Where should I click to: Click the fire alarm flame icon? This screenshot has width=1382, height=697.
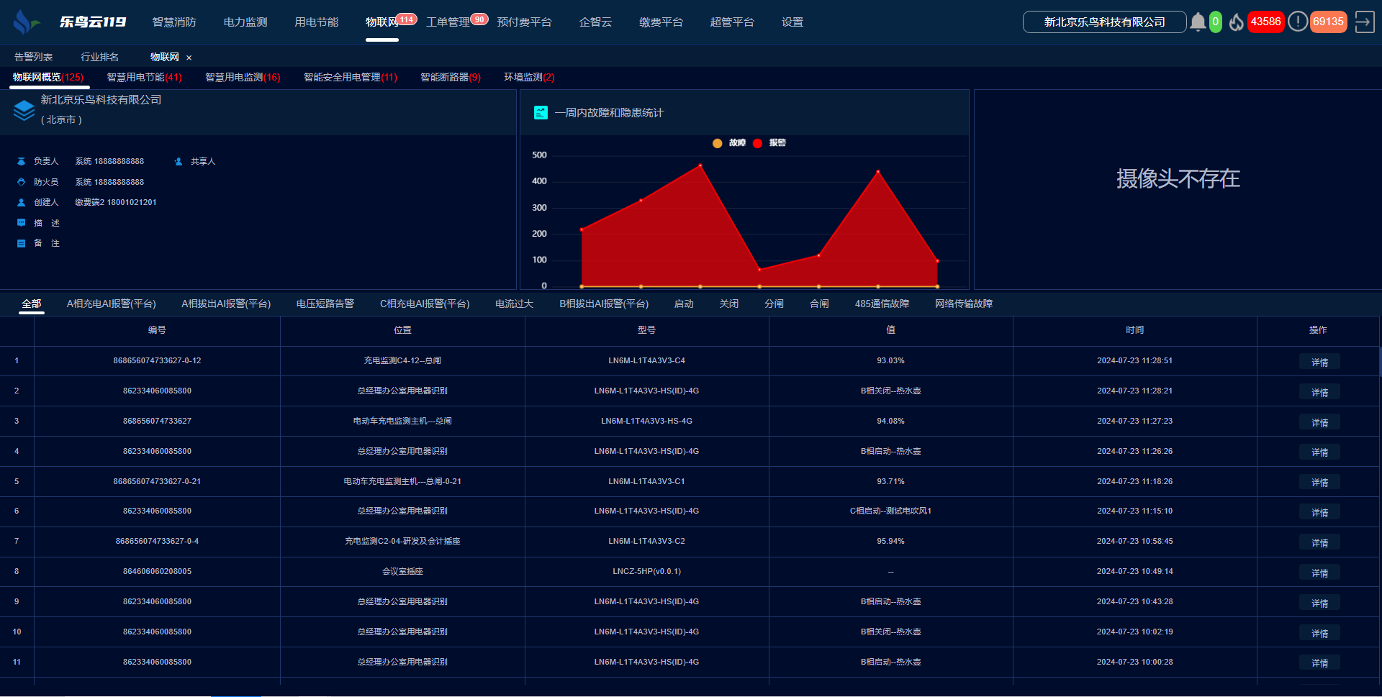click(x=1236, y=22)
